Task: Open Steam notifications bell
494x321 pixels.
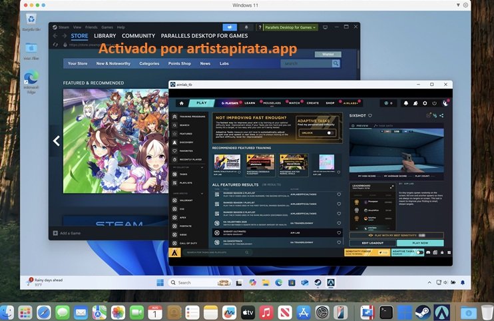Action: [246, 27]
